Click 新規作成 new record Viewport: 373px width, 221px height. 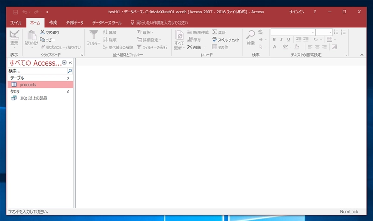[x=198, y=32]
